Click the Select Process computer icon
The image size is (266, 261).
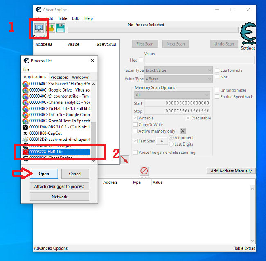click(39, 28)
